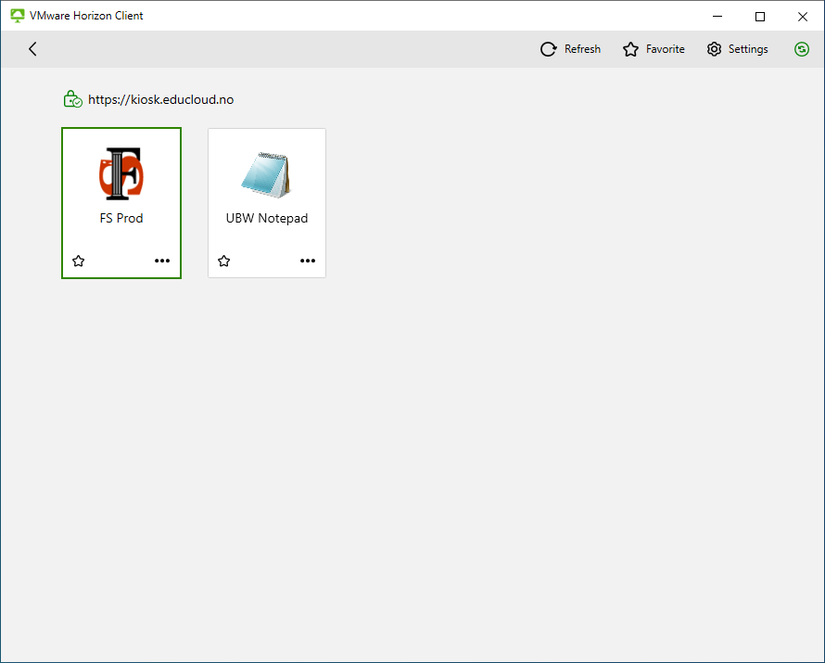Image resolution: width=825 pixels, height=663 pixels.
Task: Go back using the left chevron arrow
Action: pyautogui.click(x=32, y=49)
